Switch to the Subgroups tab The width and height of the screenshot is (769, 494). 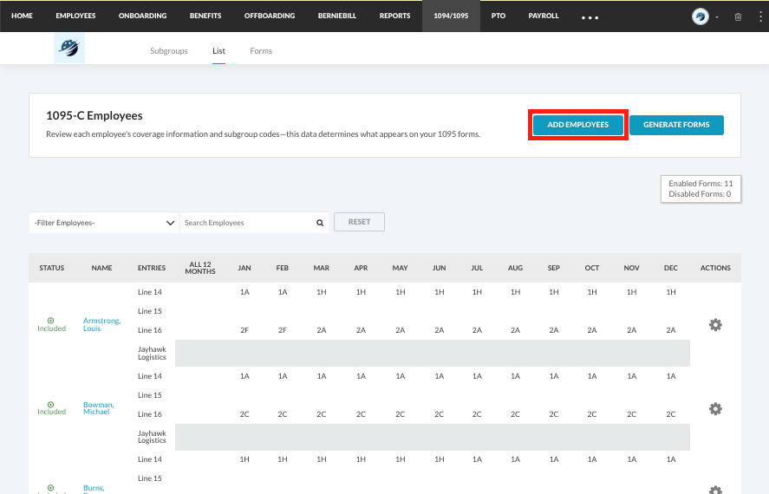pyautogui.click(x=168, y=51)
